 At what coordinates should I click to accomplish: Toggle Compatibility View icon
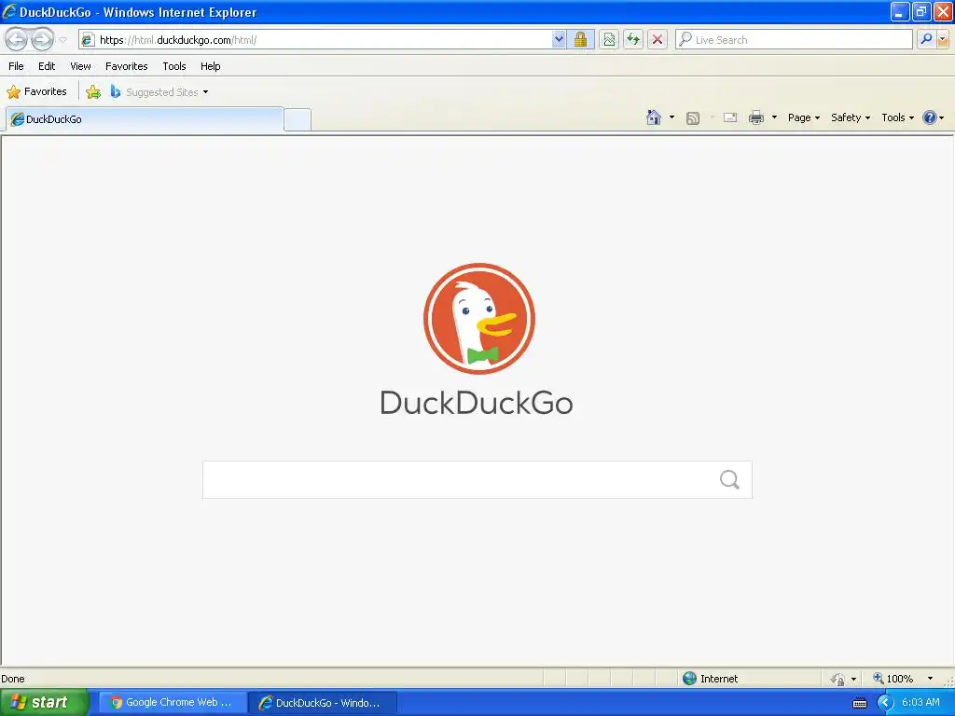point(608,40)
